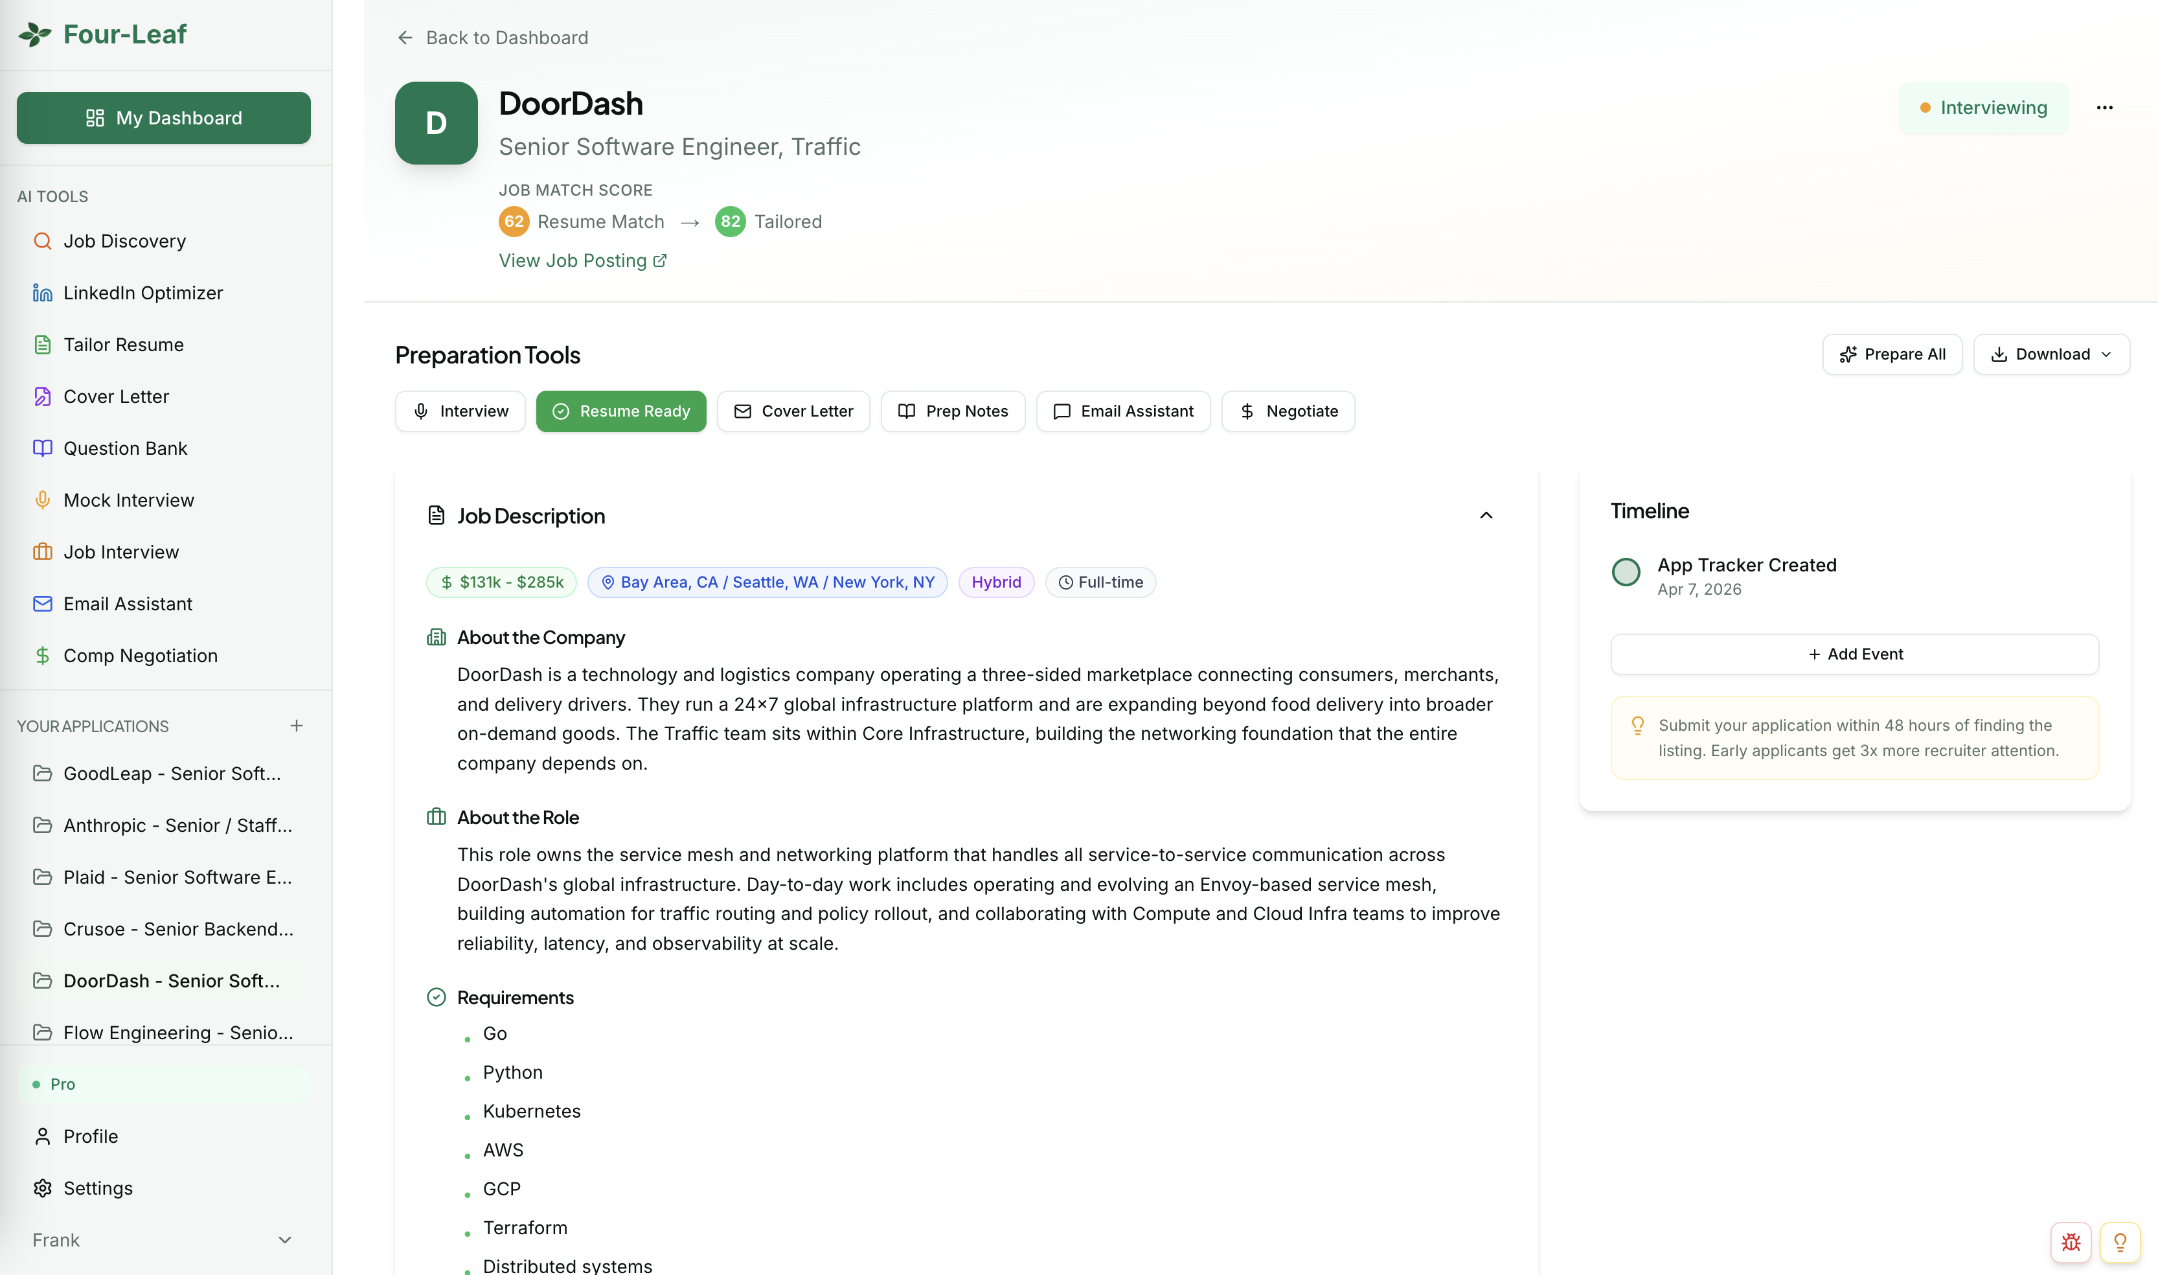Click the plus icon beside Your Applications
The image size is (2158, 1275).
(296, 726)
